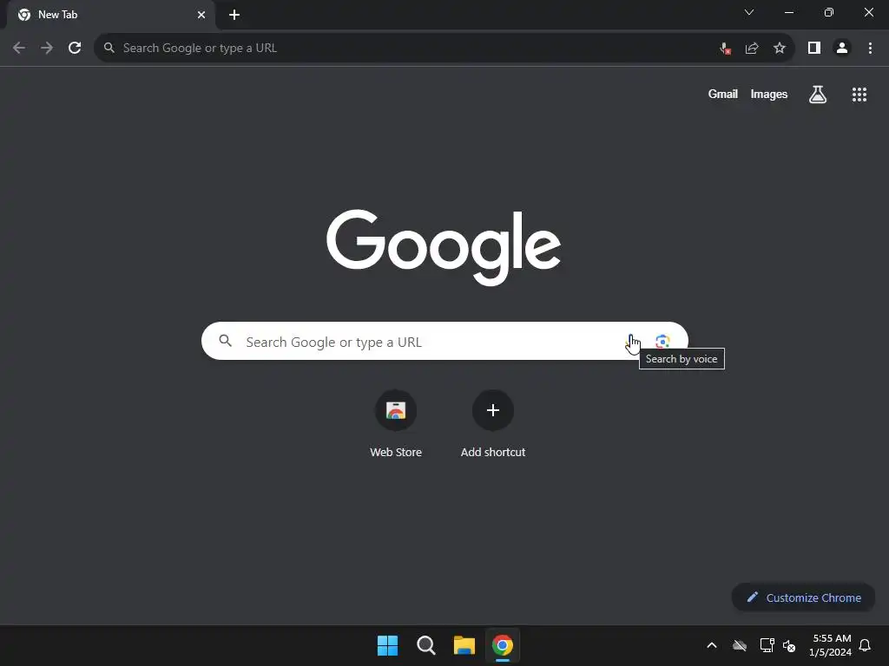
Task: Expand the tab search chevron
Action: tap(749, 12)
